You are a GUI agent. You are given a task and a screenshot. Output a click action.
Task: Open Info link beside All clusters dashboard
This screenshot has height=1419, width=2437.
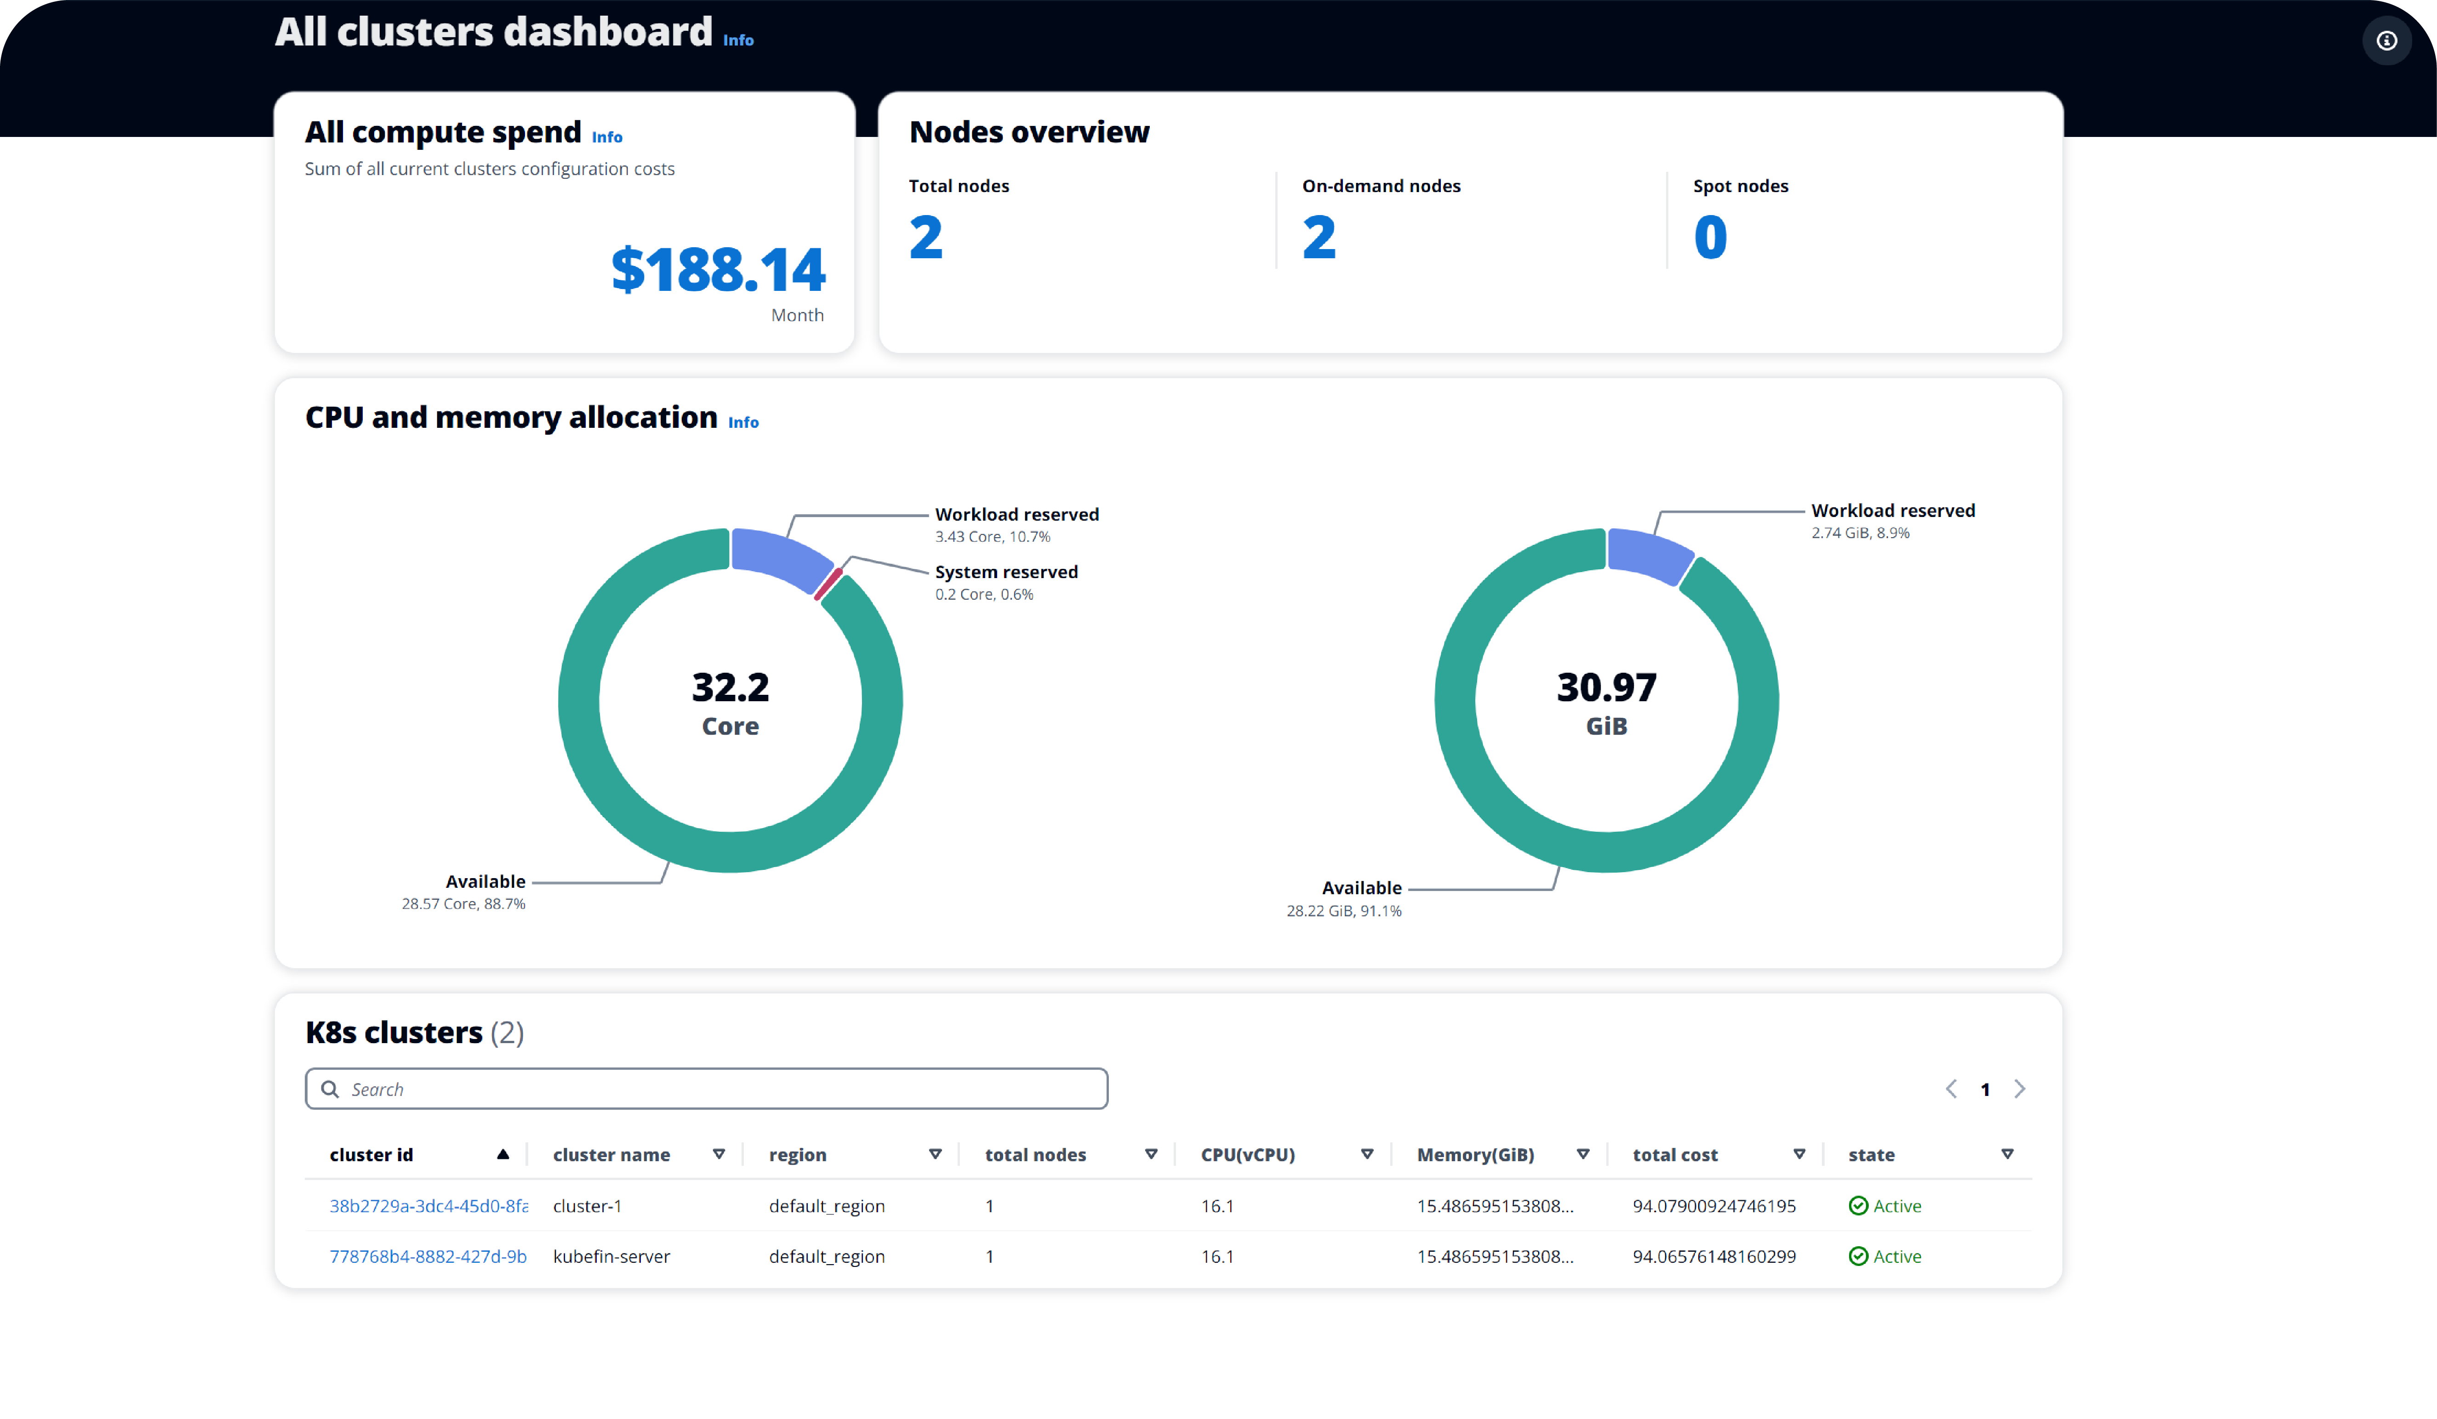tap(738, 40)
